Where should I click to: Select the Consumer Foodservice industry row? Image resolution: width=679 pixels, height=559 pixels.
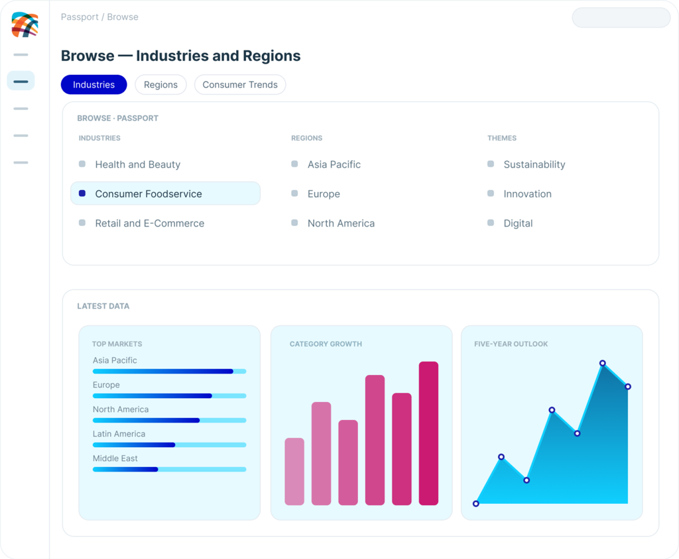[x=165, y=193]
